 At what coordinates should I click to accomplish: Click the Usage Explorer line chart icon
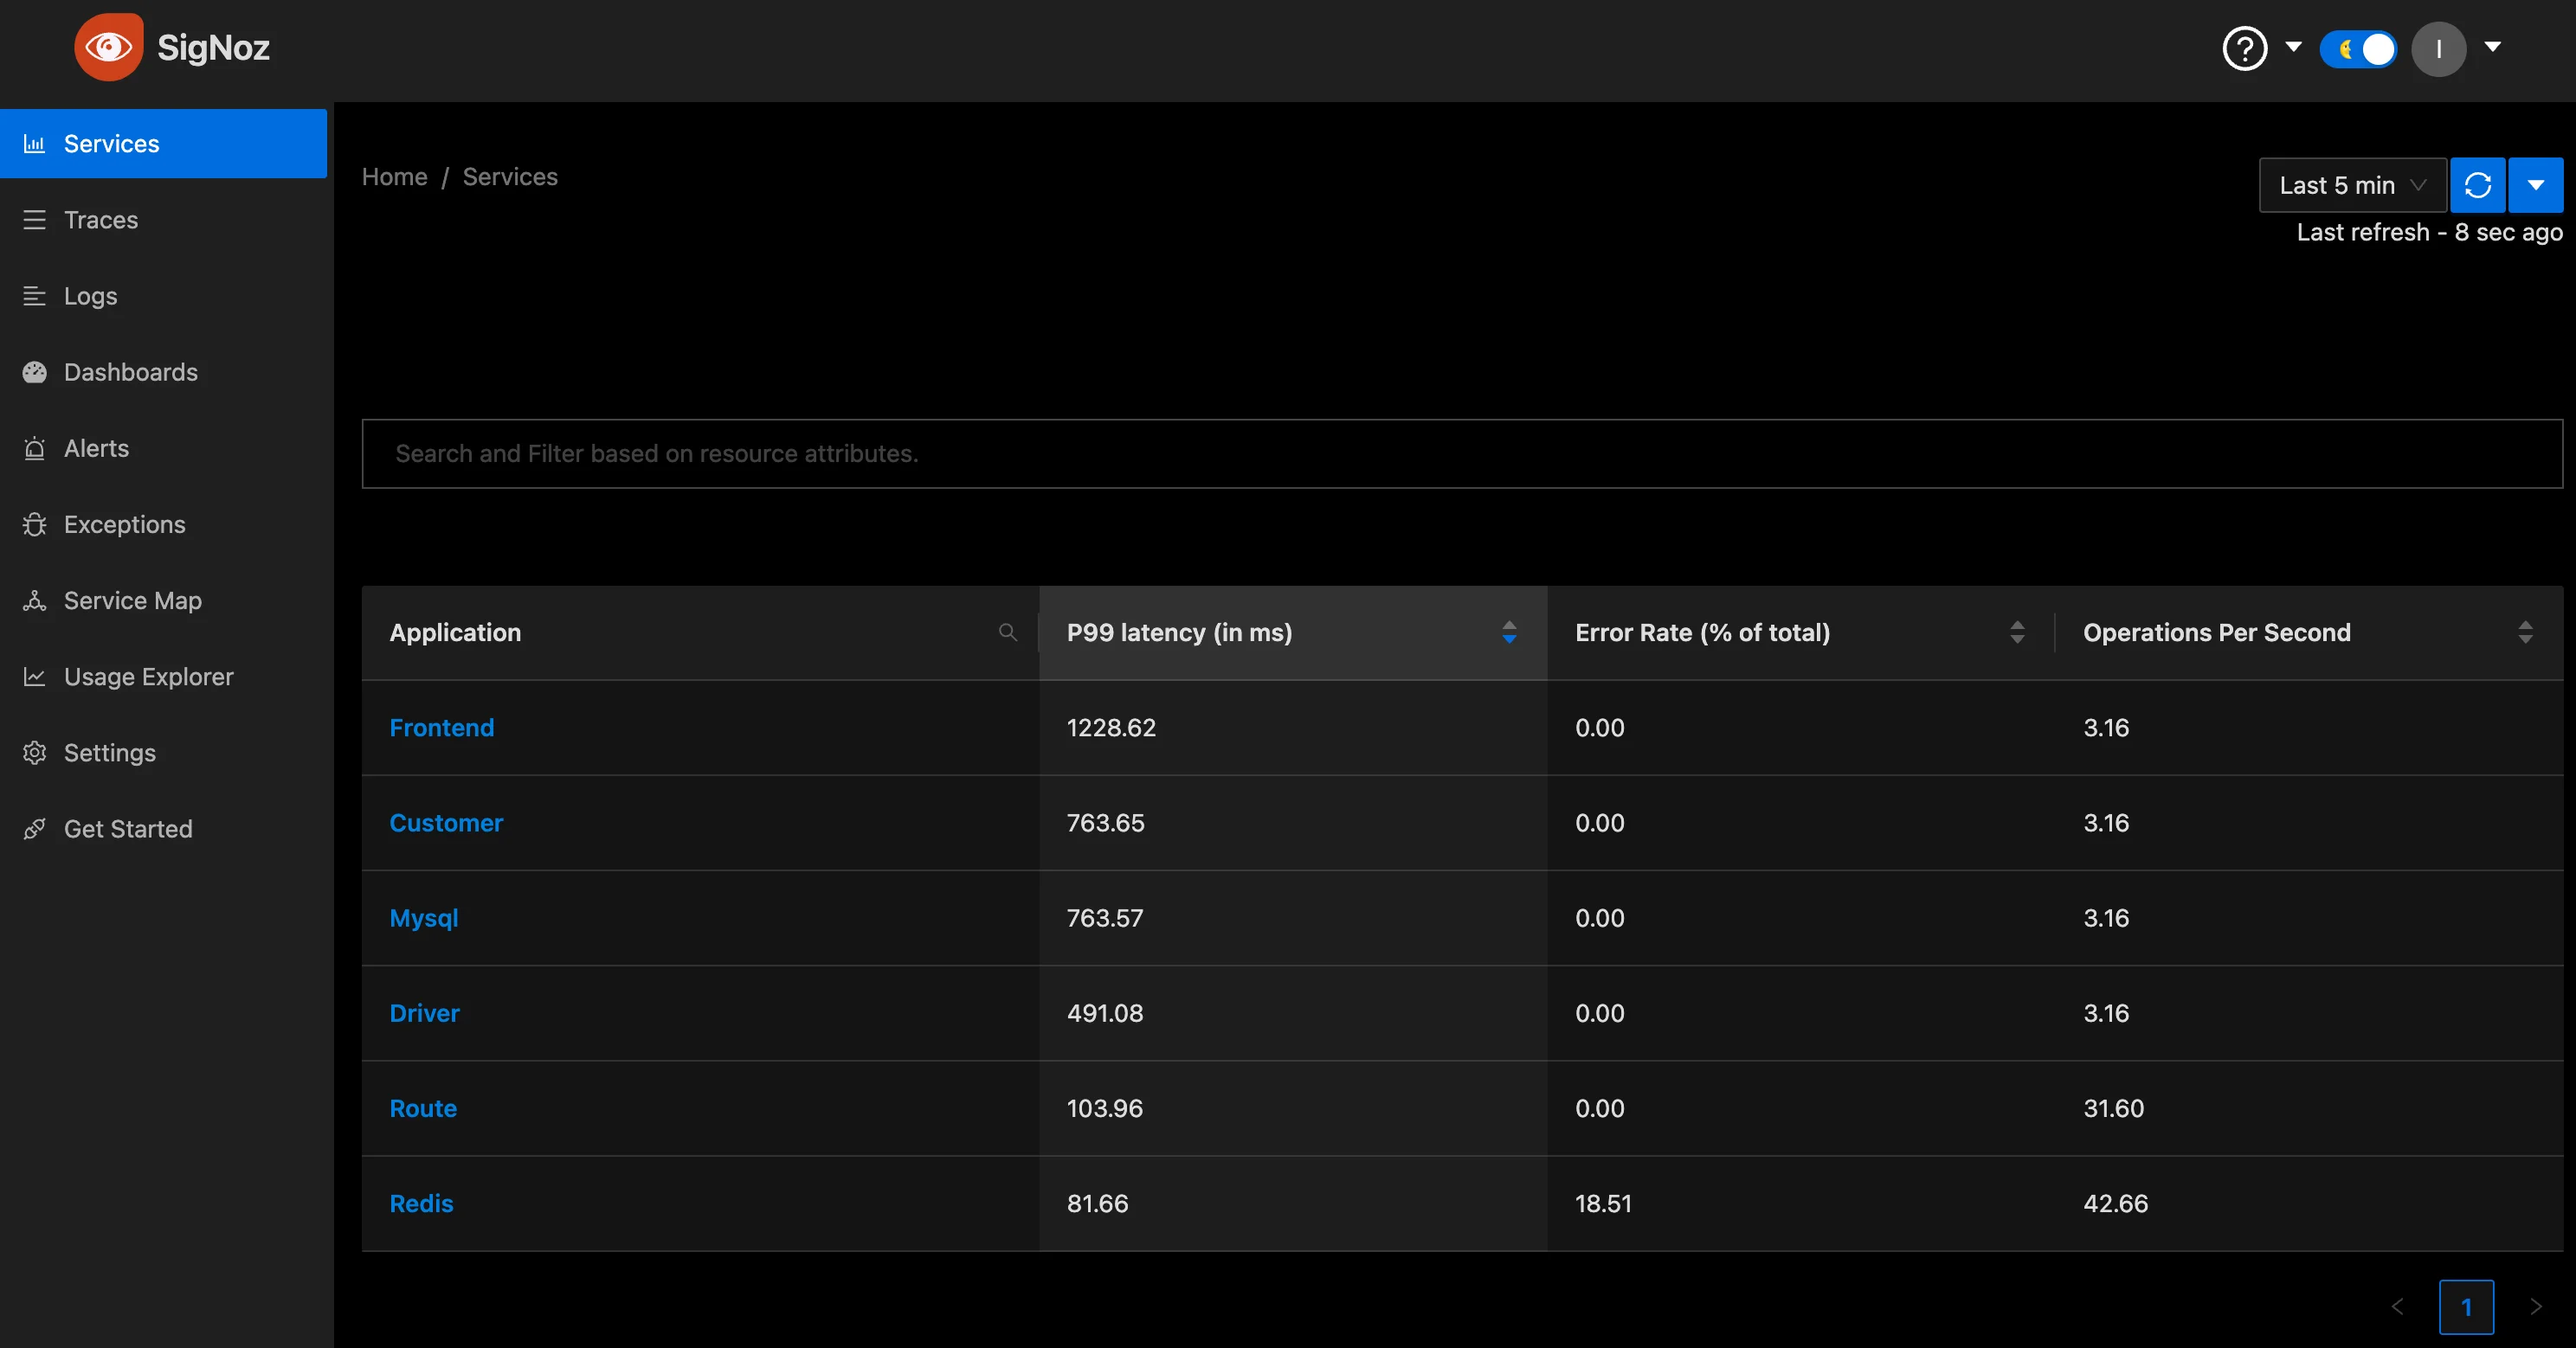[x=34, y=677]
